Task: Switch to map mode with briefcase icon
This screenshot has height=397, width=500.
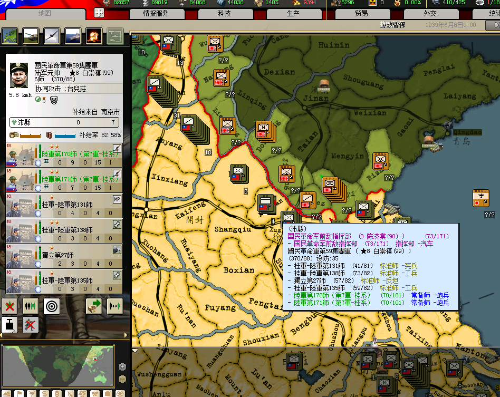Action: 108,394
